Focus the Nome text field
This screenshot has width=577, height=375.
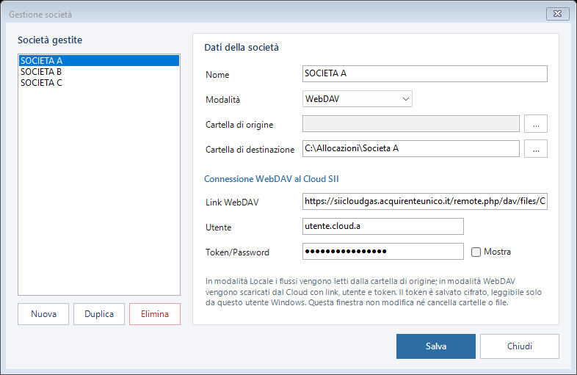click(425, 74)
